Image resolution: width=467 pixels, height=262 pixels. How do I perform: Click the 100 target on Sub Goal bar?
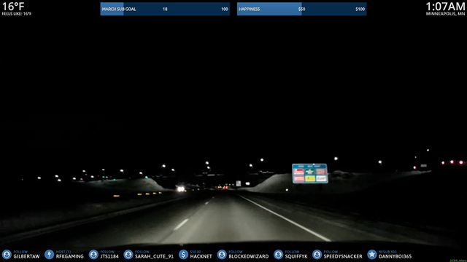click(x=225, y=9)
